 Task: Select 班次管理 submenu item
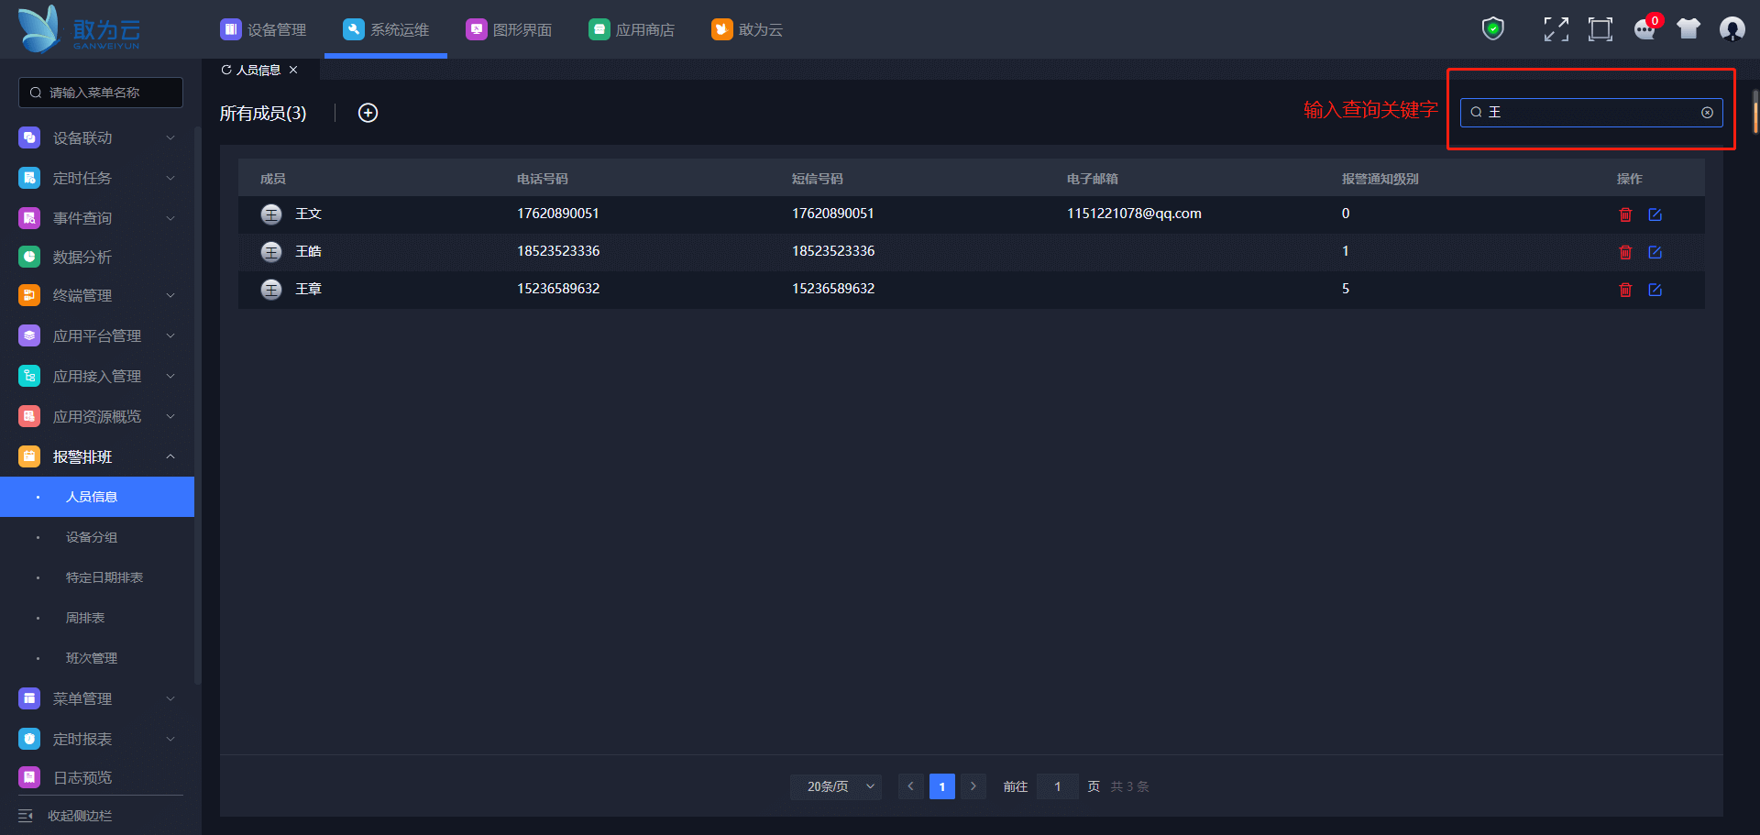tap(97, 658)
